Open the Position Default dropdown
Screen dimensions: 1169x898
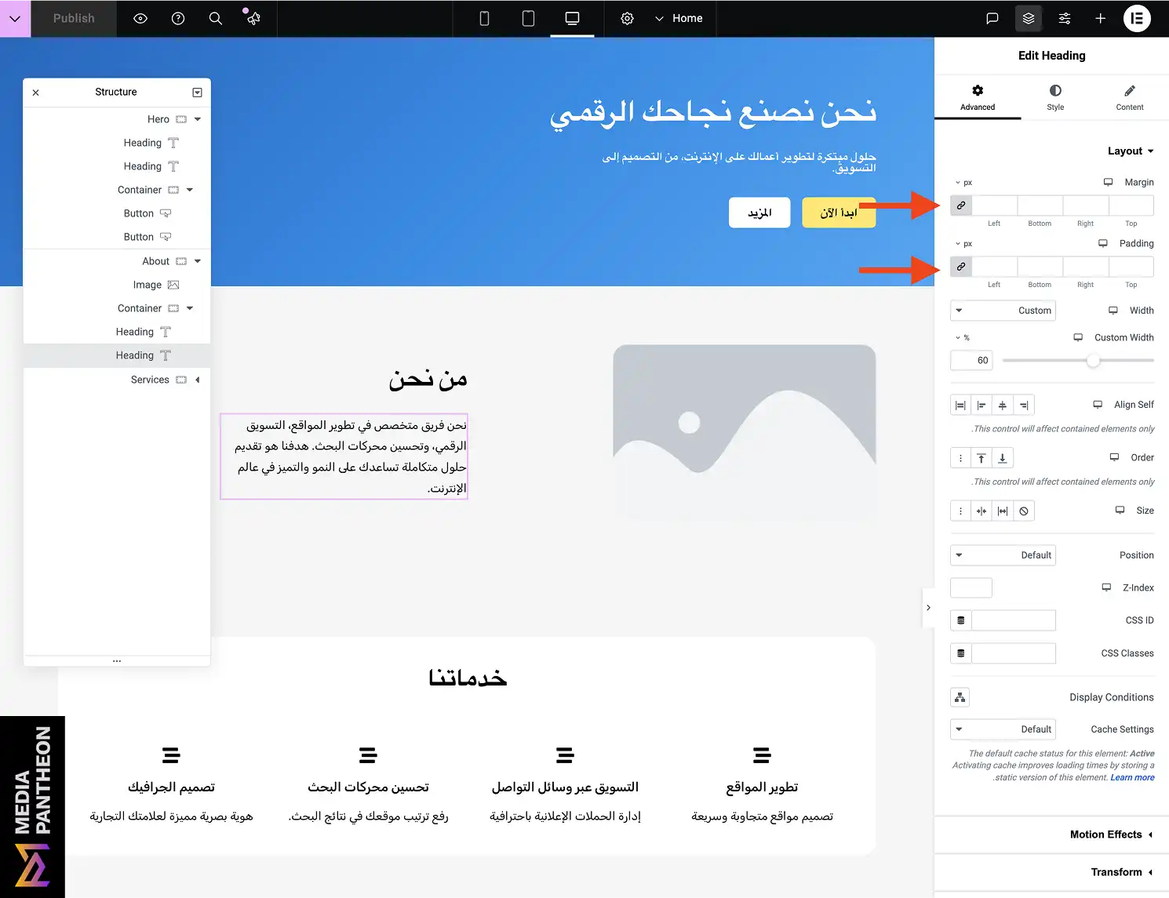(1003, 555)
